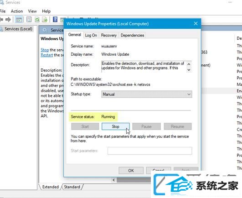Click the Export List toolbar icon
The width and height of the screenshot is (242, 198).
click(x=45, y=20)
